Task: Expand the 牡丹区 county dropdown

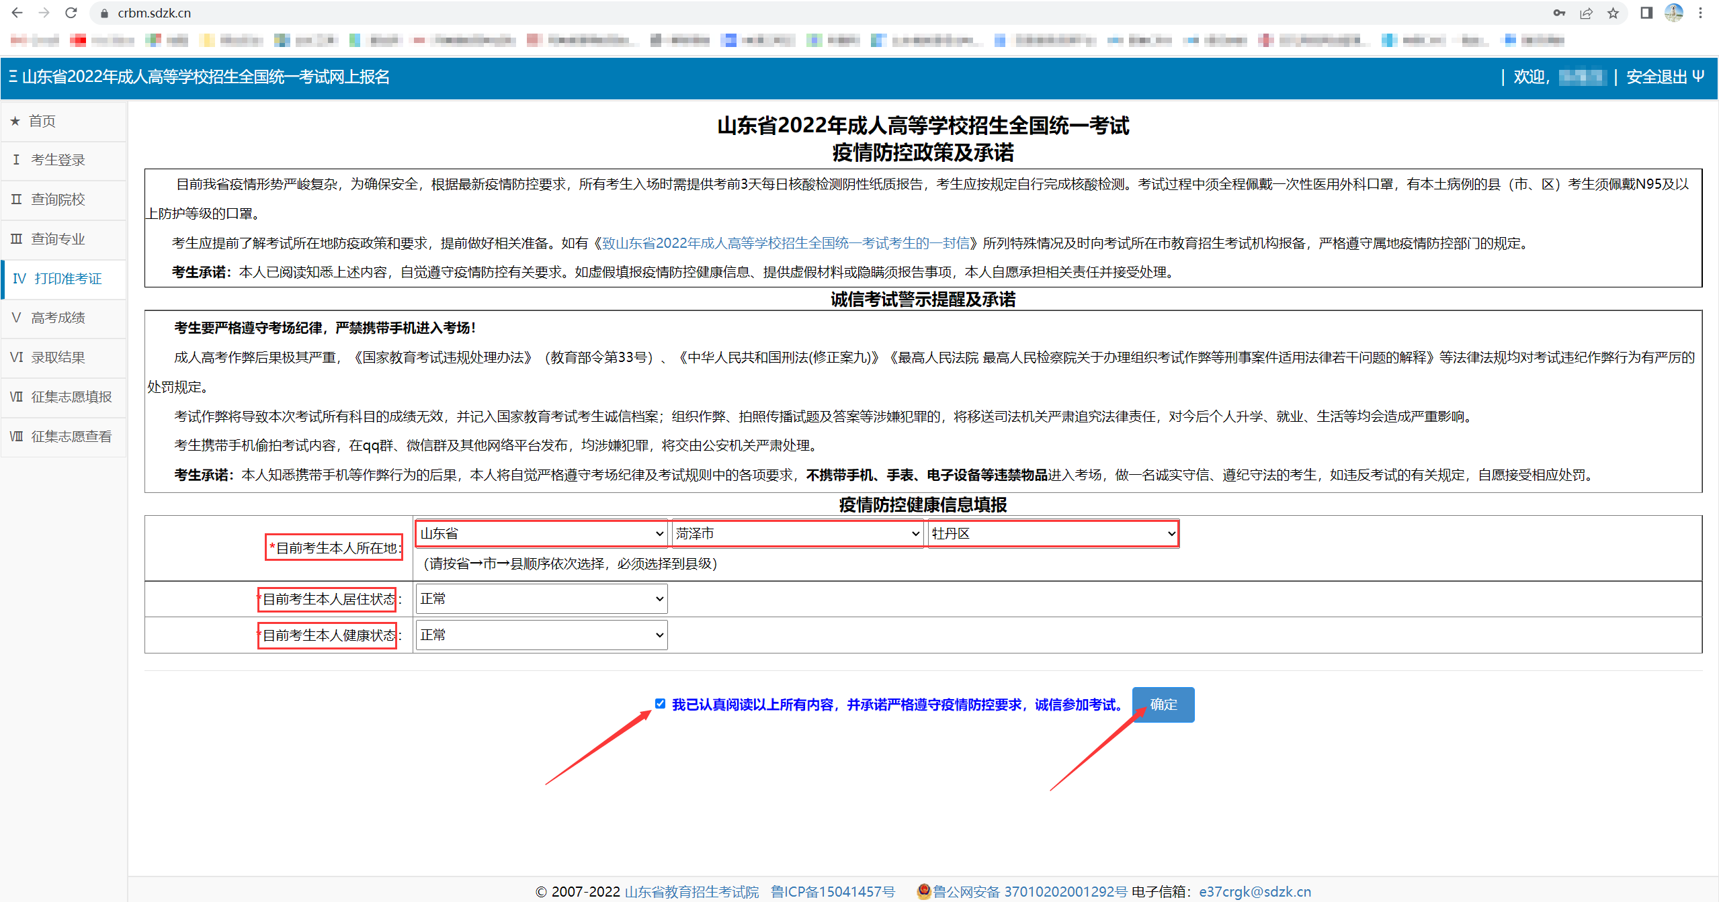Action: 1052,533
